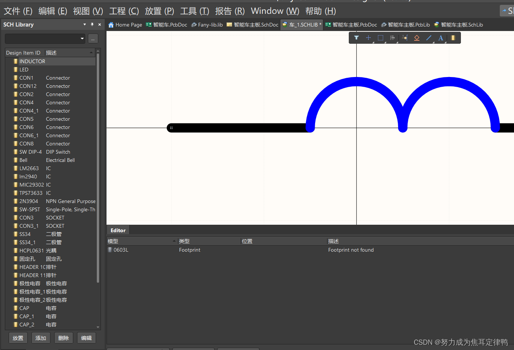Screen dimensions: 514x350
Task: Switch to the 智能车主板.SchLib tab
Action: pyautogui.click(x=458, y=25)
